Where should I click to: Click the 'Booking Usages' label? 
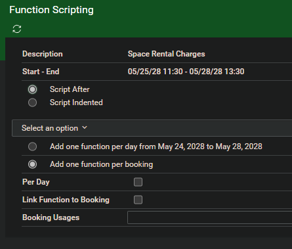pos(51,217)
